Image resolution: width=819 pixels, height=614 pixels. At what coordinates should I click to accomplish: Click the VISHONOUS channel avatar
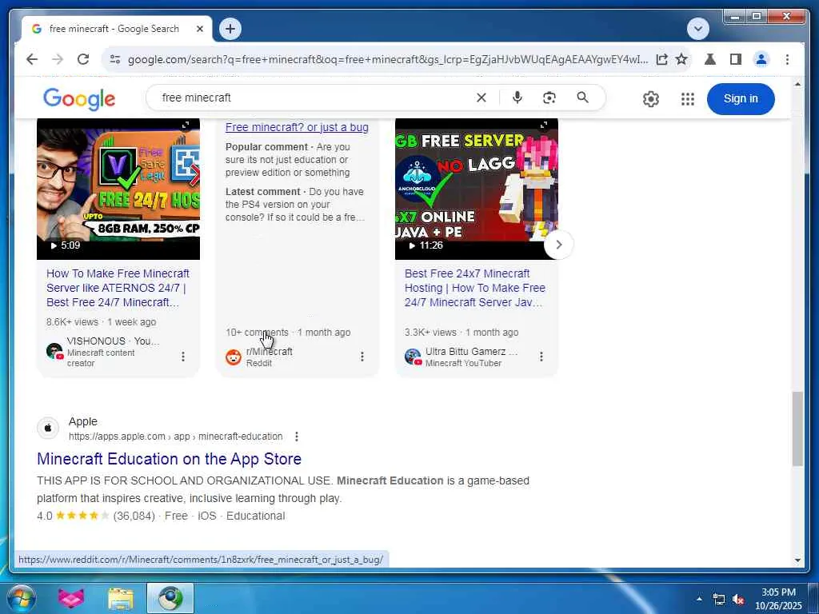tap(54, 352)
